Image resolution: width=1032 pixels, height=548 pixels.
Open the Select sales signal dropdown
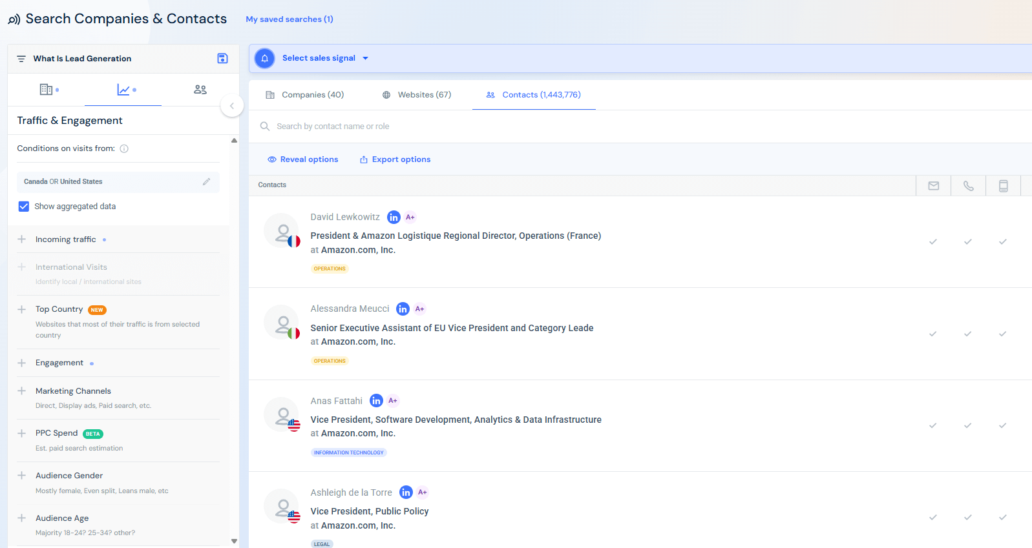325,58
